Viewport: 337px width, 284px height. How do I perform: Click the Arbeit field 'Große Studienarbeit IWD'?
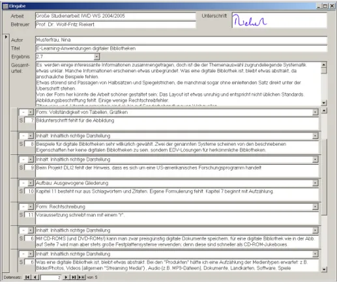[115, 16]
